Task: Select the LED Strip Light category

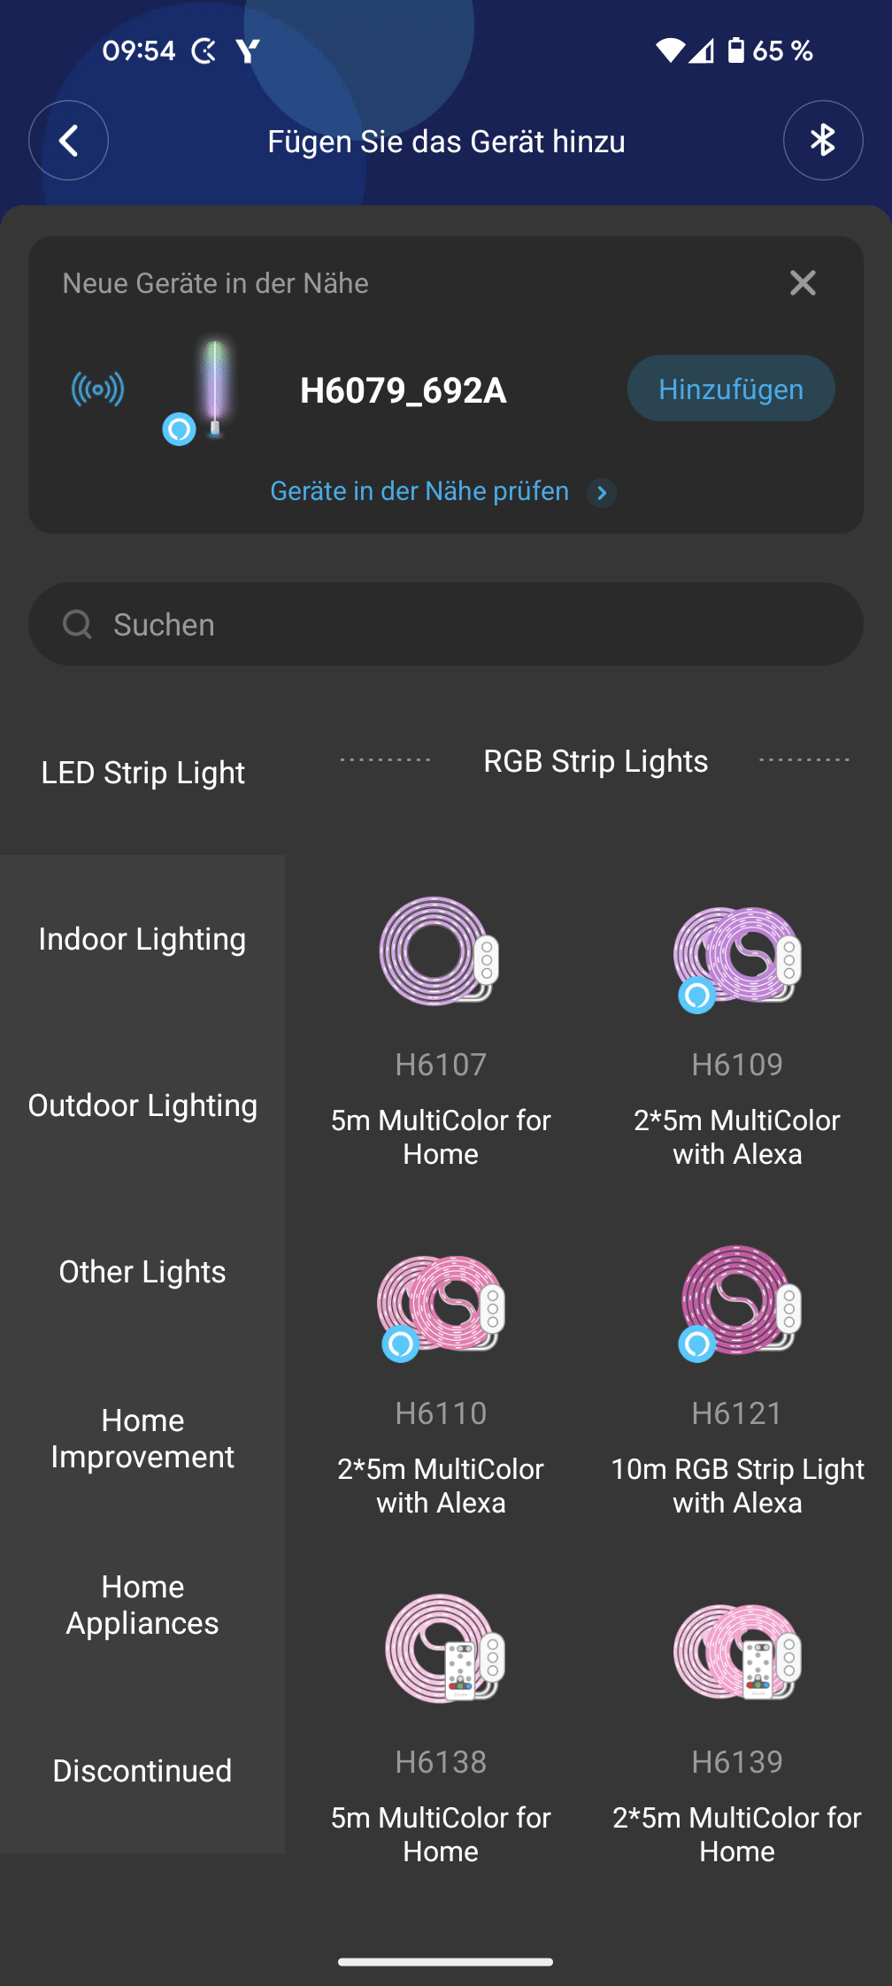Action: click(142, 773)
